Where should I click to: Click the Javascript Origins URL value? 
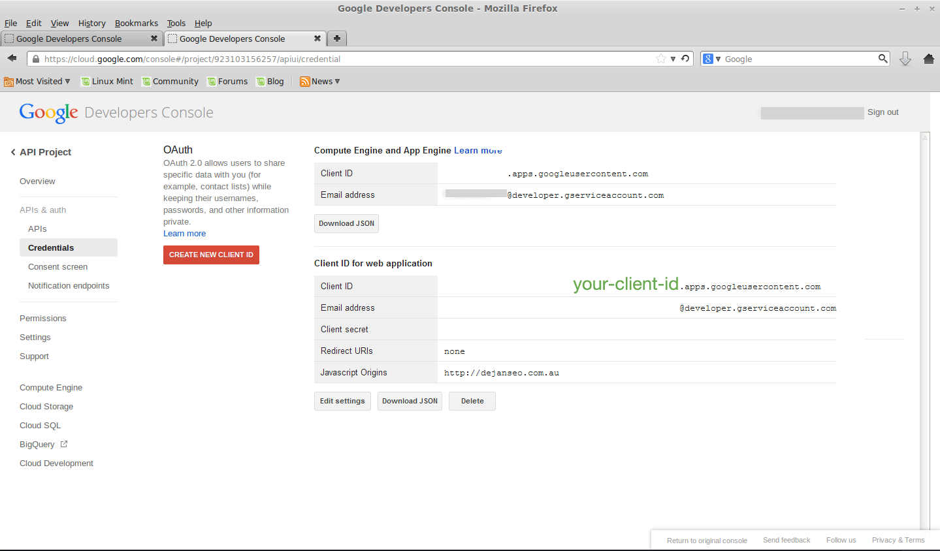[x=502, y=373]
